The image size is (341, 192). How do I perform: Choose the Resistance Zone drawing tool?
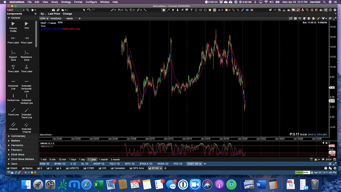pyautogui.click(x=26, y=55)
